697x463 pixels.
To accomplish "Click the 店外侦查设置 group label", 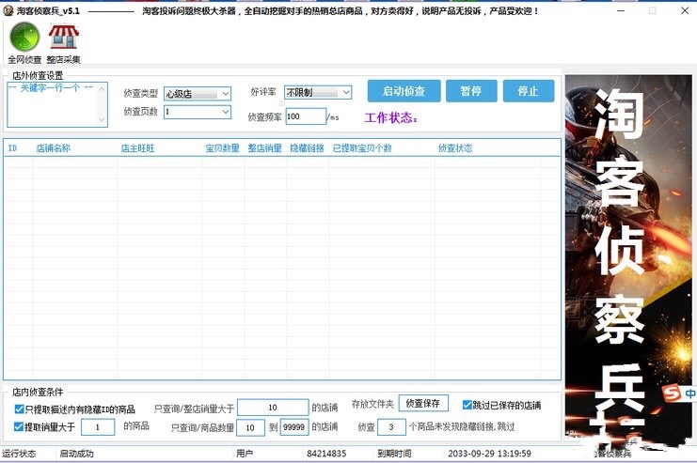I will point(38,75).
